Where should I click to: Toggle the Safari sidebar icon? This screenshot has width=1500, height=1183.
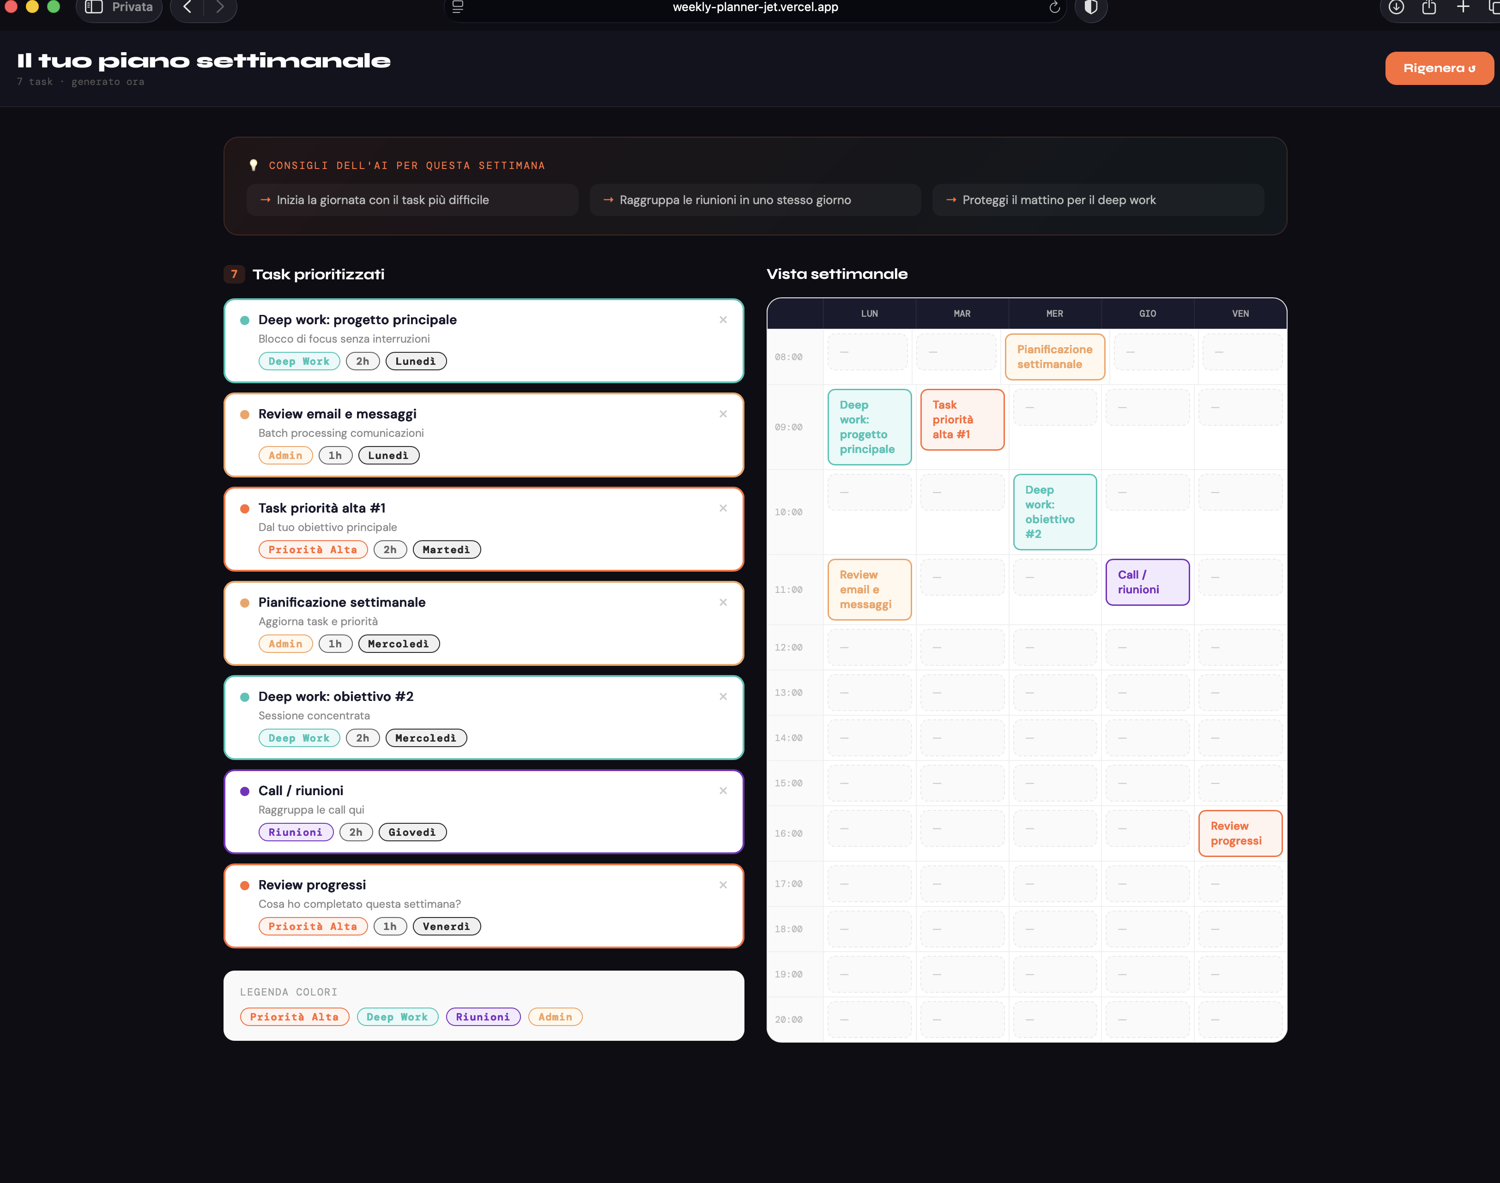(x=94, y=7)
